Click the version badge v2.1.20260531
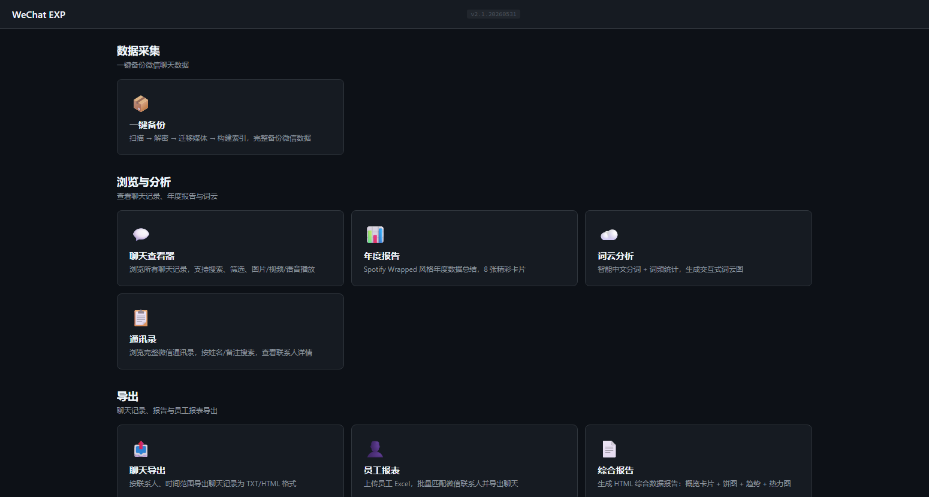This screenshot has height=497, width=929. coord(493,14)
